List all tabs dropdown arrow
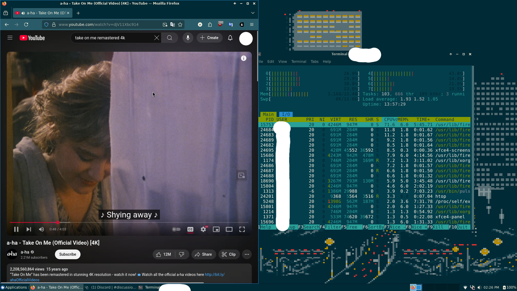 click(253, 13)
